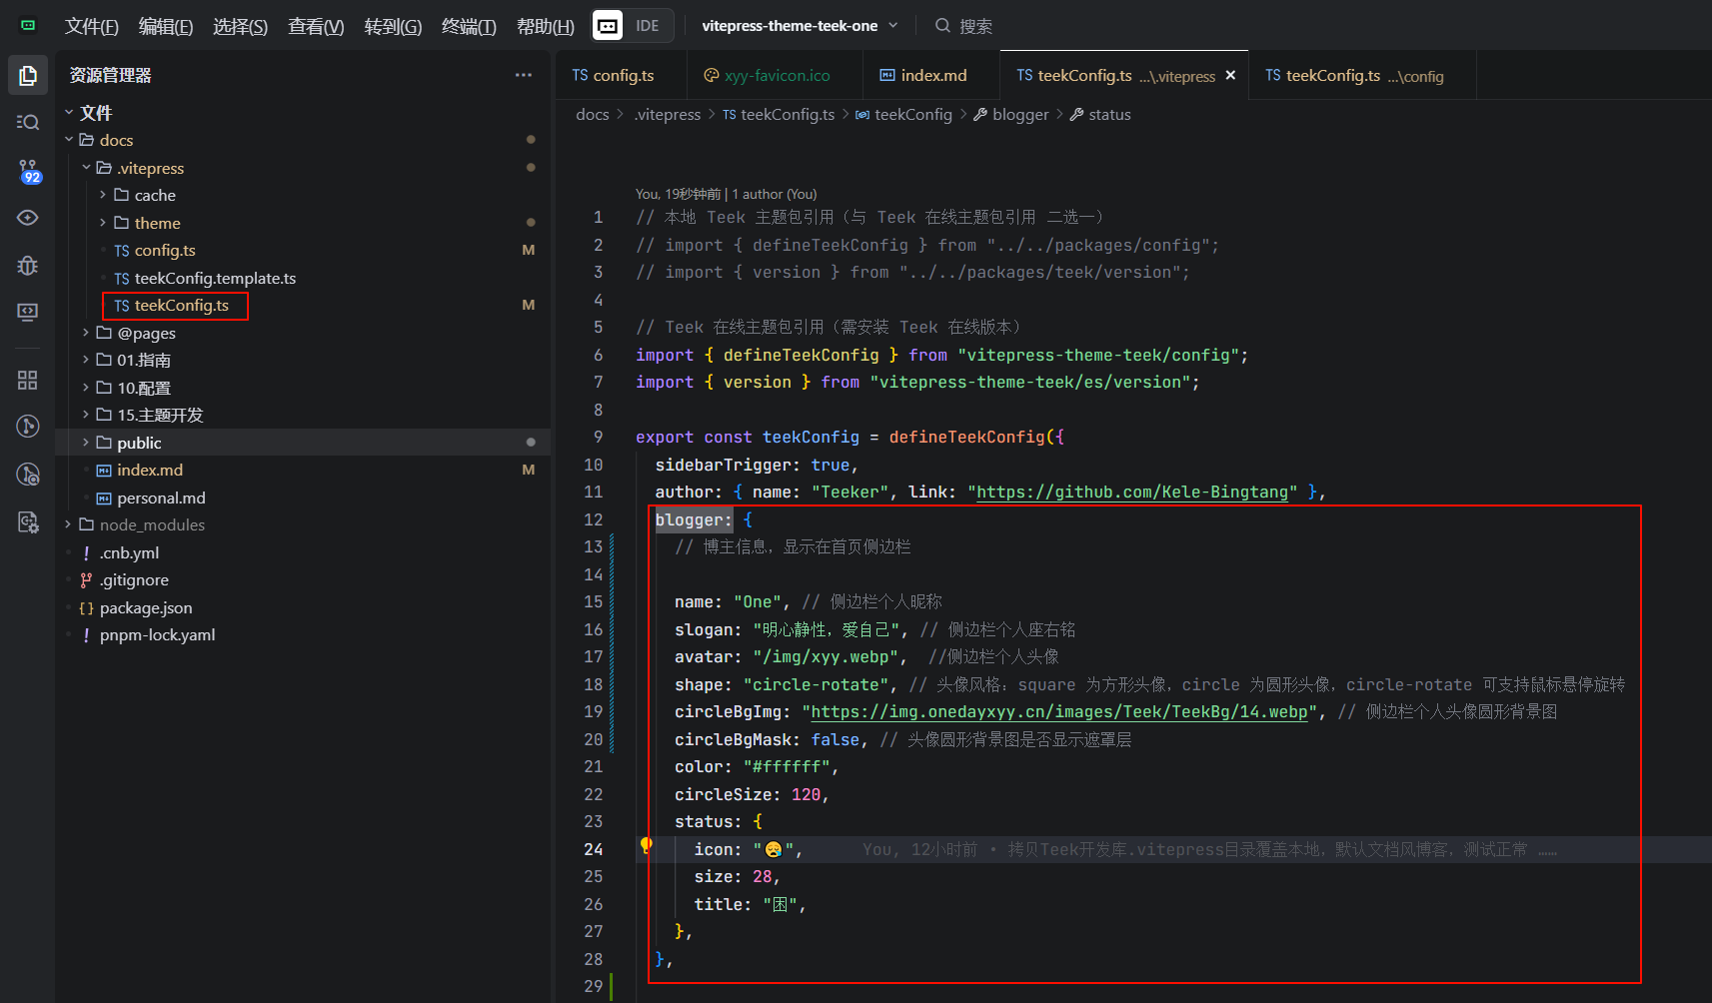This screenshot has height=1003, width=1712.
Task: Open the 查看(V) menu
Action: coord(316,26)
